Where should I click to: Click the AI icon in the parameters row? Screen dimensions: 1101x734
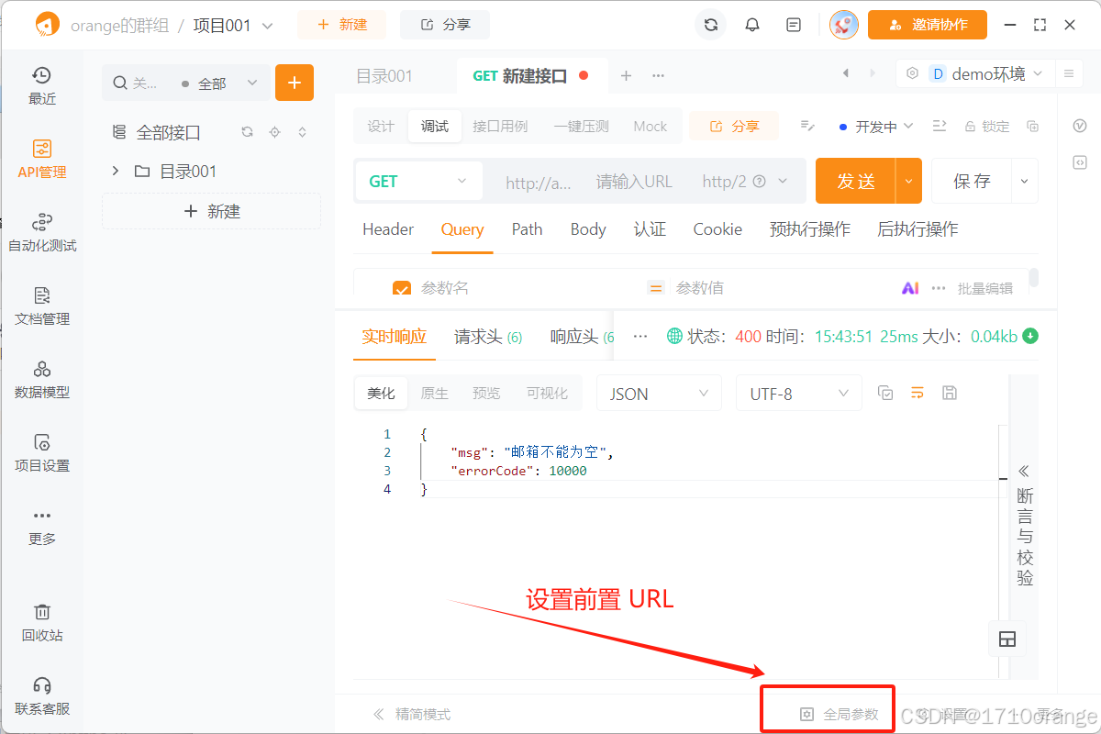(910, 288)
